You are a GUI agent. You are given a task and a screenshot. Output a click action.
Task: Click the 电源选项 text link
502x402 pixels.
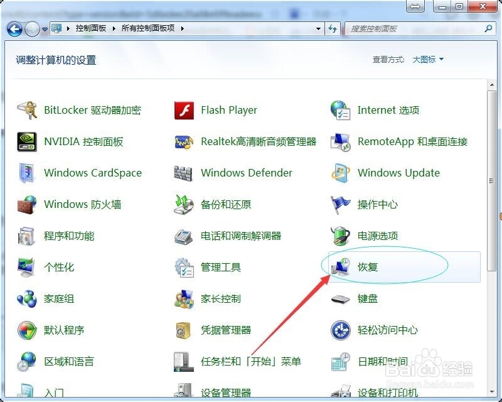click(x=378, y=236)
